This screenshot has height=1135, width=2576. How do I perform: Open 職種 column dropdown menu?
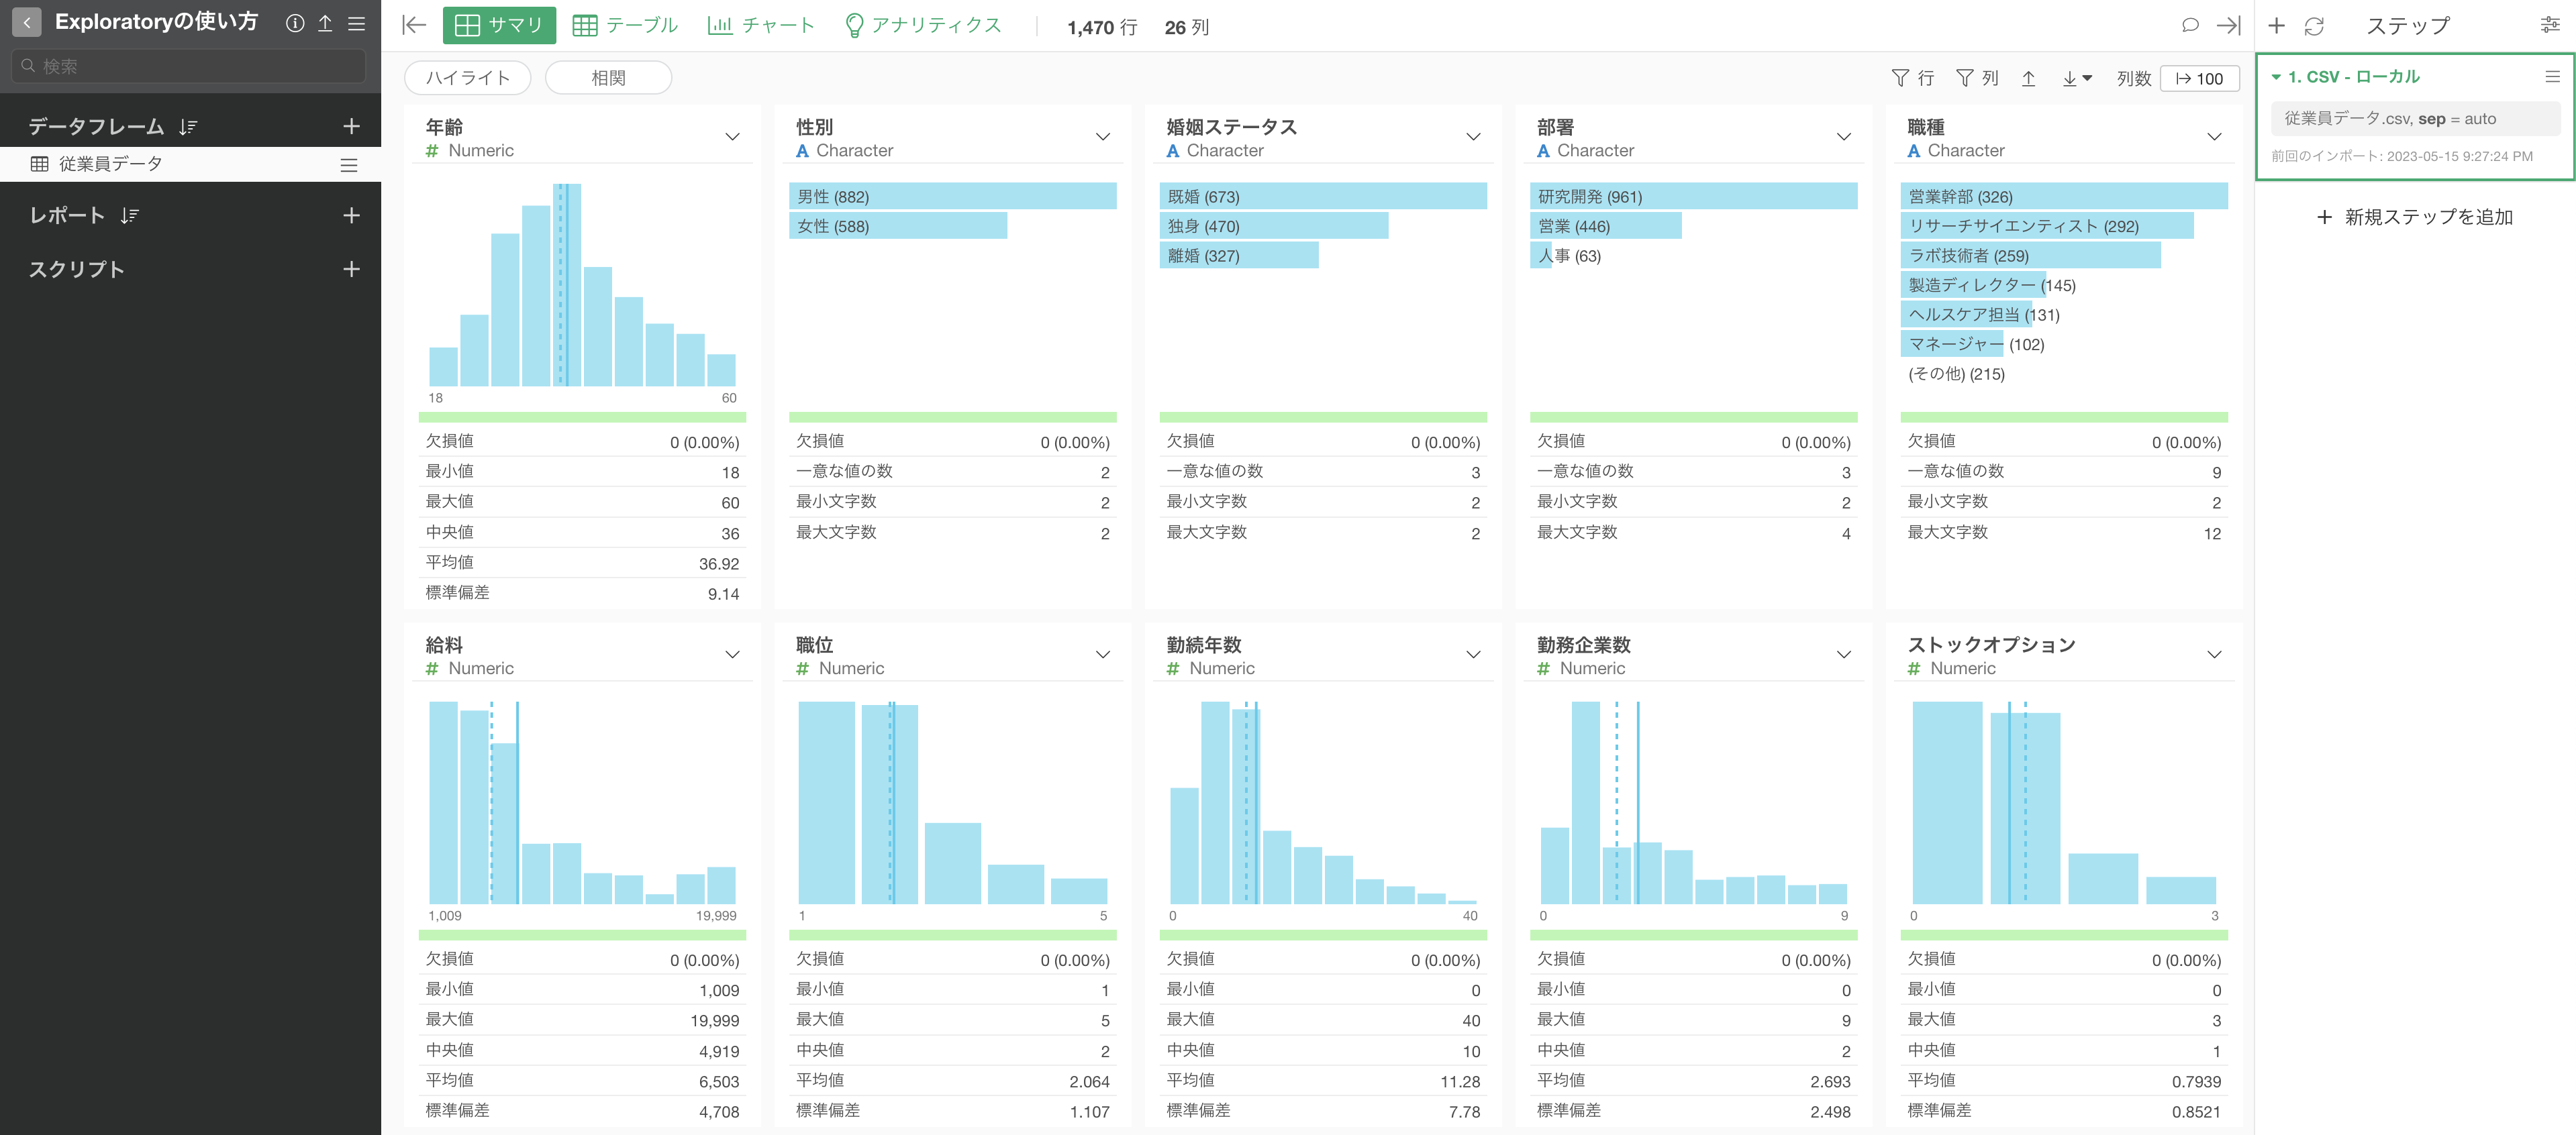point(2214,138)
